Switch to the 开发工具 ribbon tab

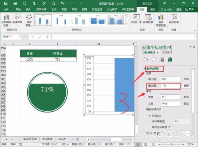tap(97, 10)
